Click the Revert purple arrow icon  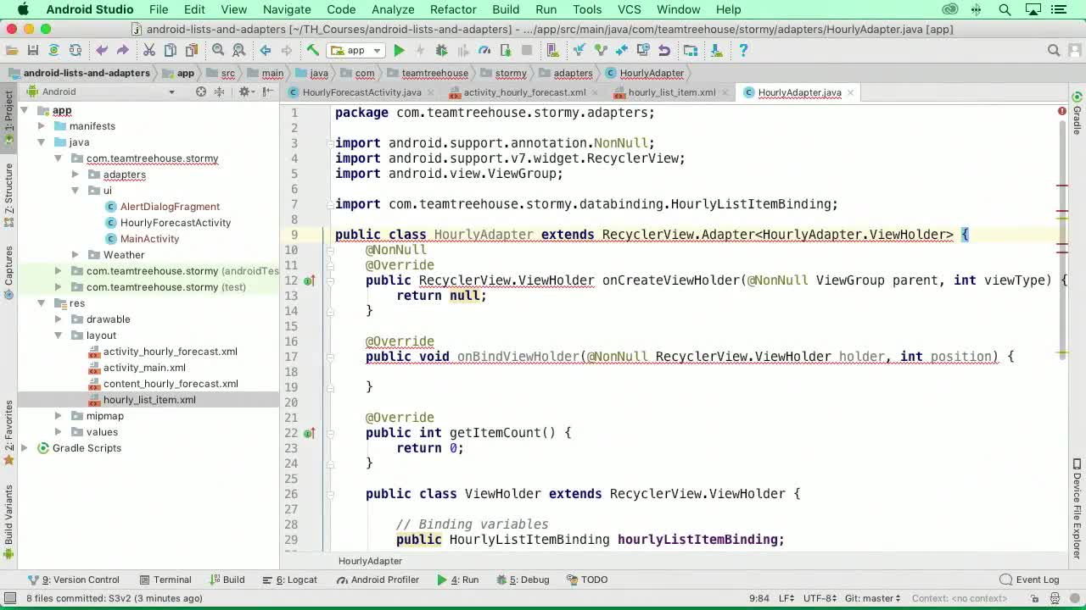click(664, 51)
